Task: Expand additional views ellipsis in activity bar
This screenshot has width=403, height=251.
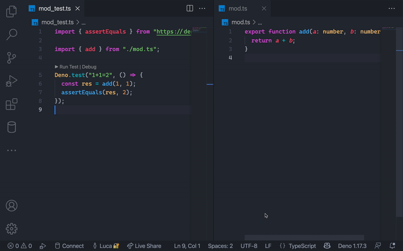Action: click(11, 150)
